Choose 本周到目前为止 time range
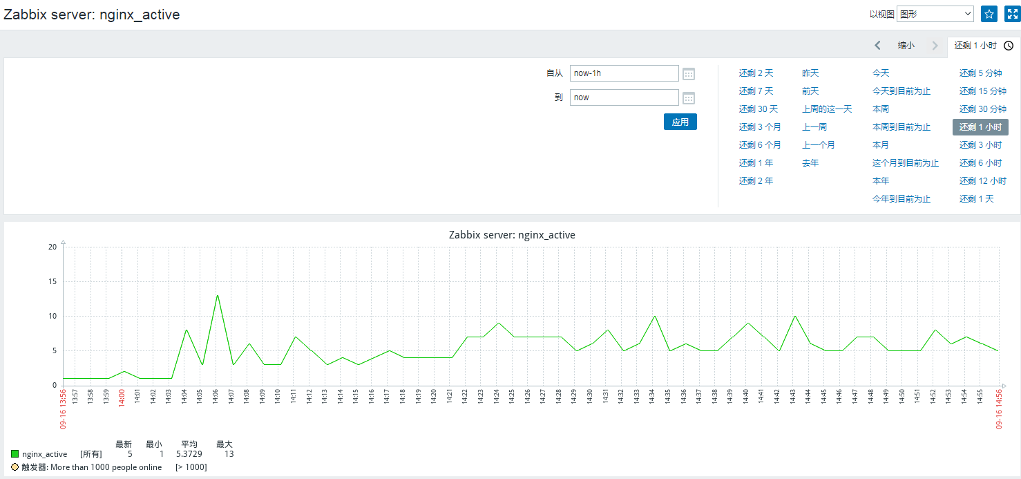 (901, 127)
